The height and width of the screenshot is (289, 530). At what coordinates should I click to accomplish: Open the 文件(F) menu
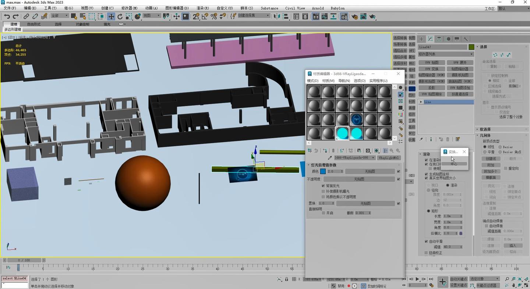pyautogui.click(x=10, y=8)
